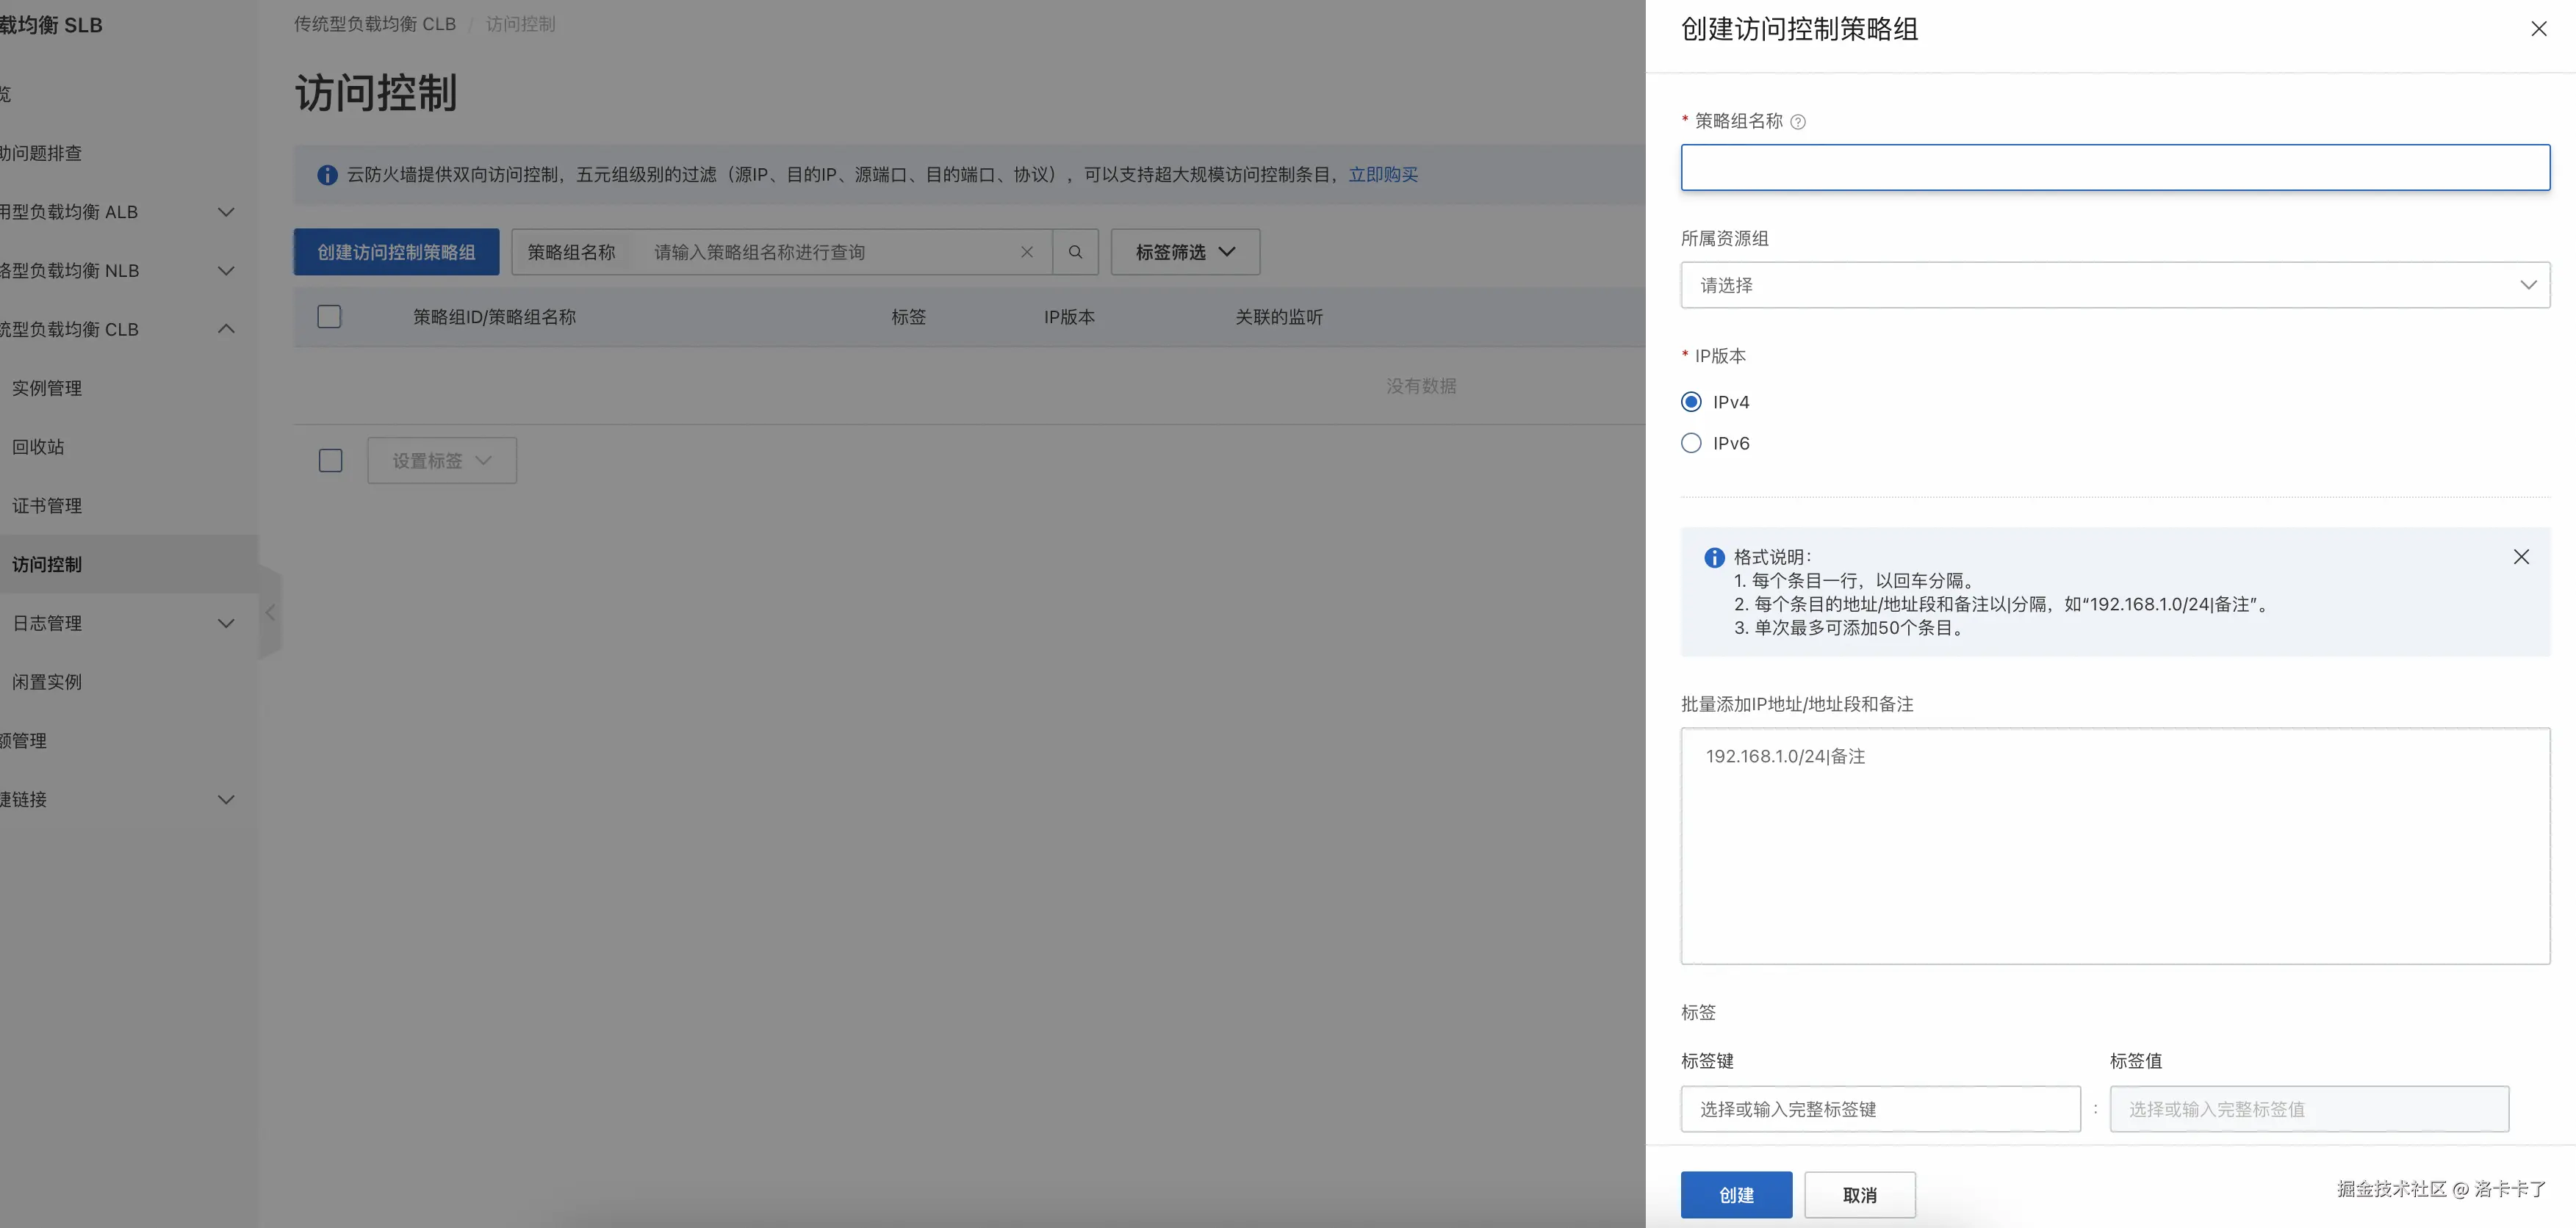Close the 创建访问控制策略组 drawer panel
The height and width of the screenshot is (1228, 2576).
click(x=2538, y=29)
